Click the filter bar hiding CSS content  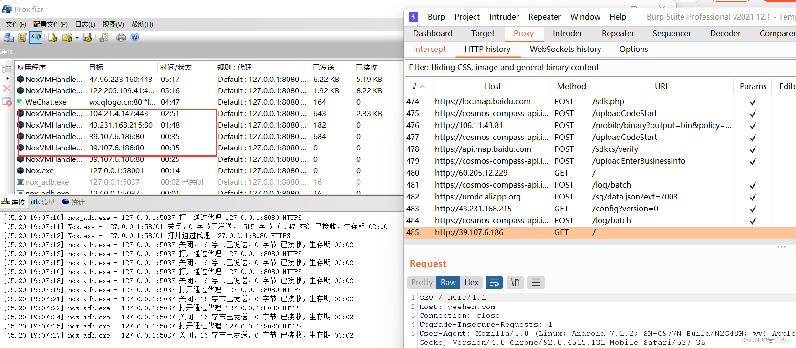point(600,67)
